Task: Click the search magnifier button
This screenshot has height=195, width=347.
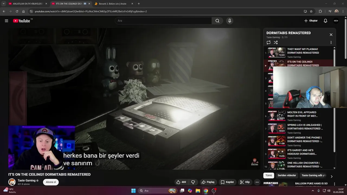Action: tap(217, 21)
